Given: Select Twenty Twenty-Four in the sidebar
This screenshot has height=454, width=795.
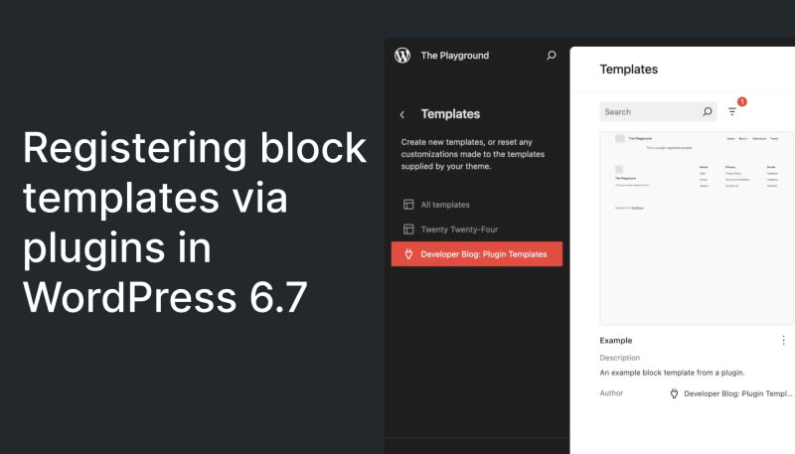Looking at the screenshot, I should [x=462, y=229].
